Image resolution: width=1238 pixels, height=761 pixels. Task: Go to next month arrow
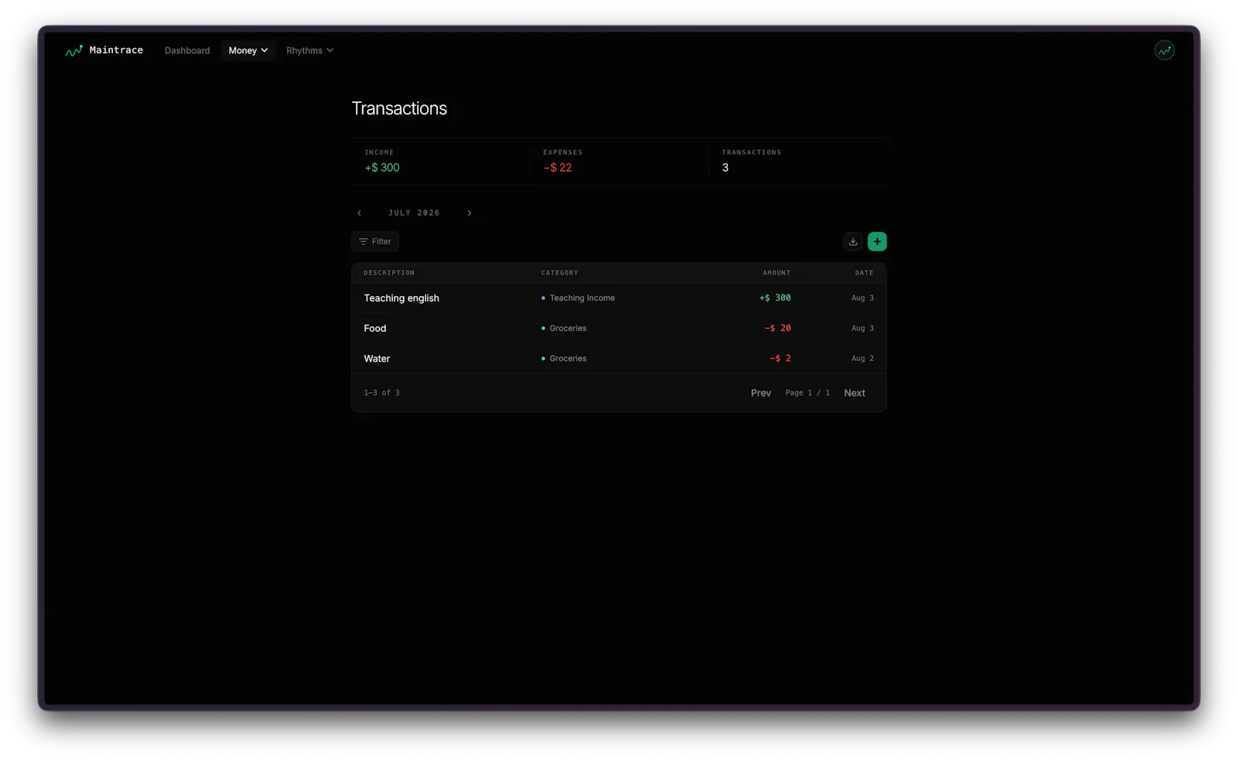[x=469, y=213]
